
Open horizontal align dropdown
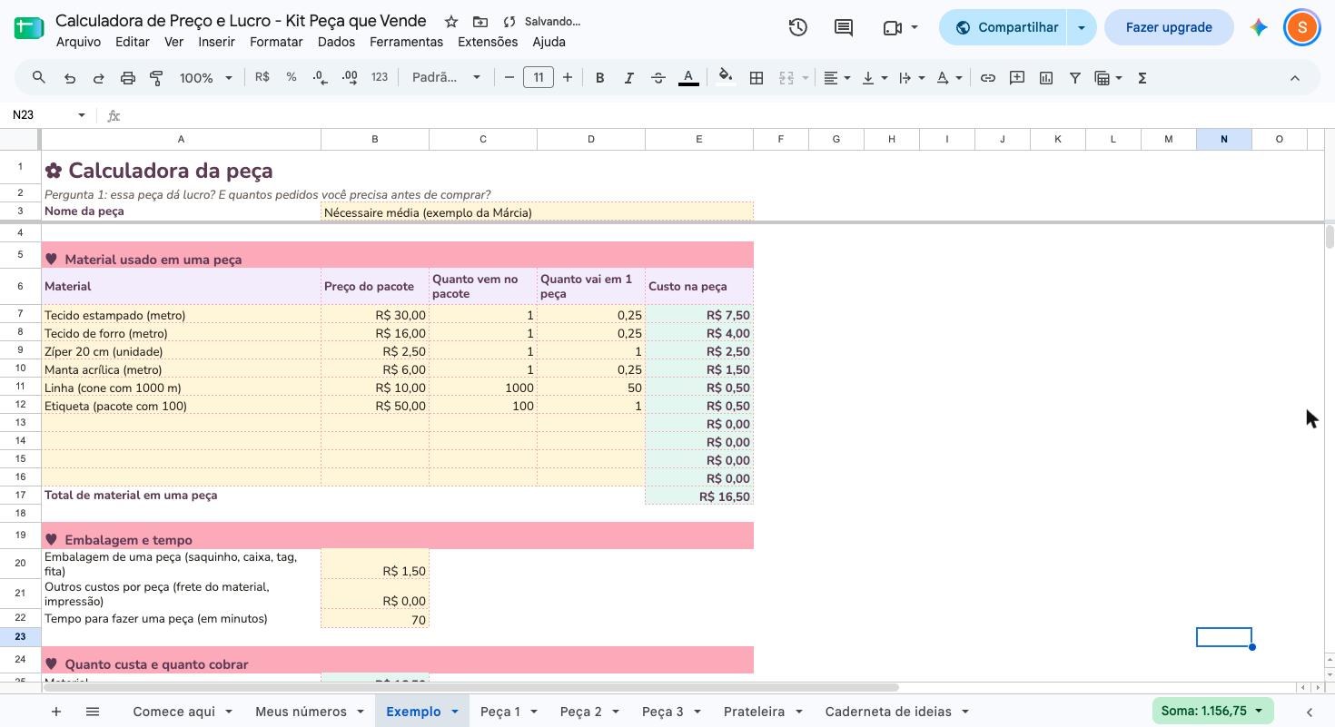836,78
